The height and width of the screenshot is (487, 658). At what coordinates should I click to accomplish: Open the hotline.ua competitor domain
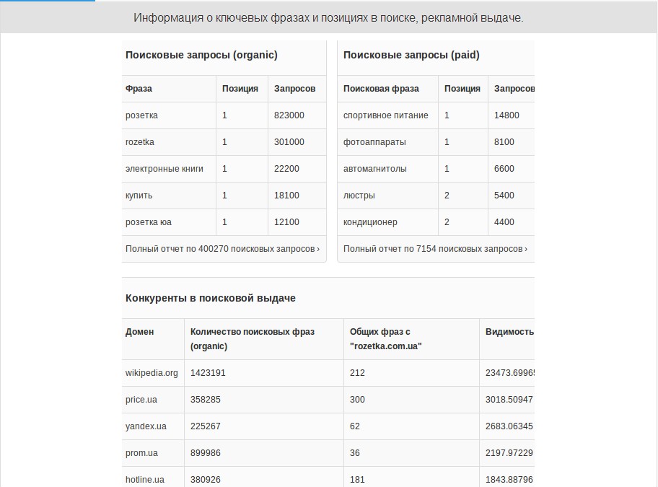145,479
